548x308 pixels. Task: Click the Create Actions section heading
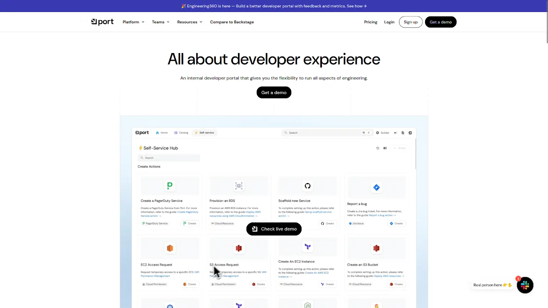click(x=149, y=167)
